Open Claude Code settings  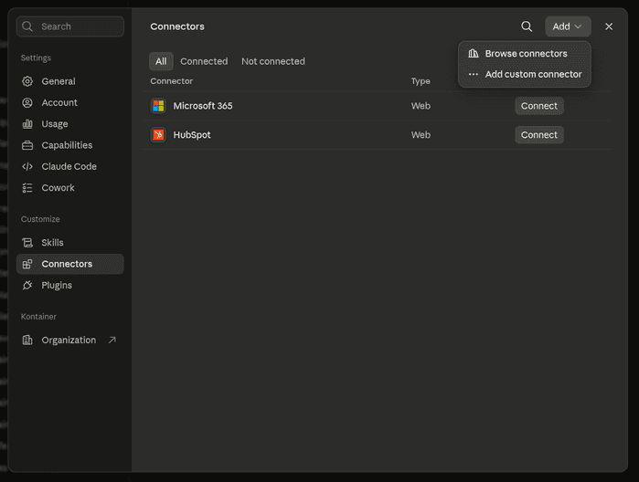(x=70, y=166)
